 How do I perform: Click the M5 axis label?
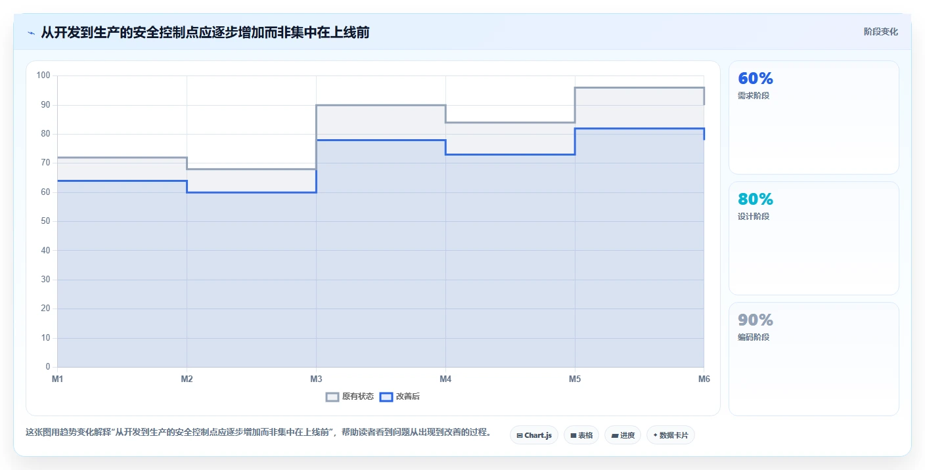point(575,379)
